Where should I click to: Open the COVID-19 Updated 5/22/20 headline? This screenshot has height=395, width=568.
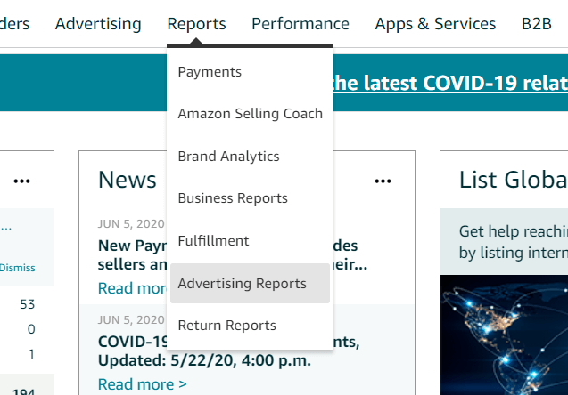(229, 351)
